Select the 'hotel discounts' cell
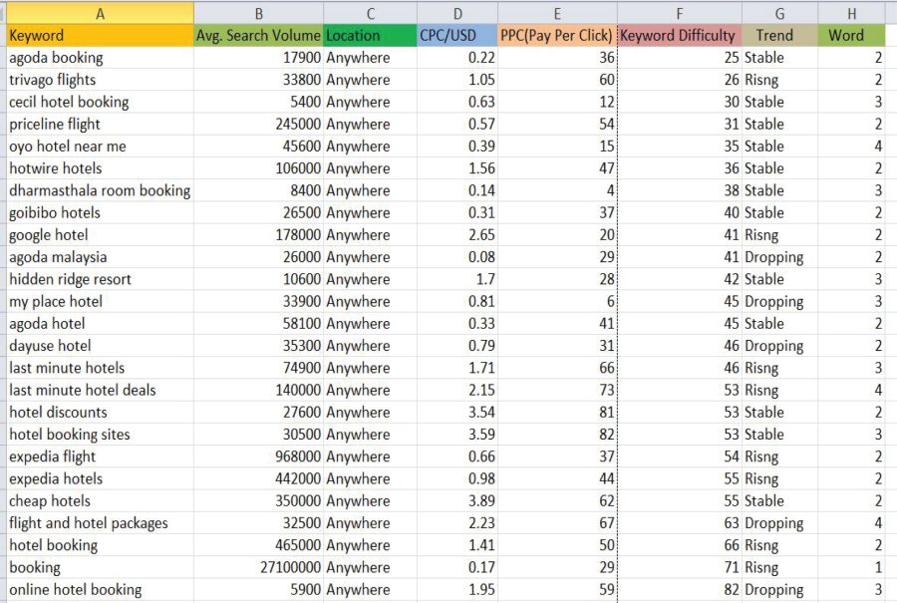897x603 pixels. click(100, 413)
